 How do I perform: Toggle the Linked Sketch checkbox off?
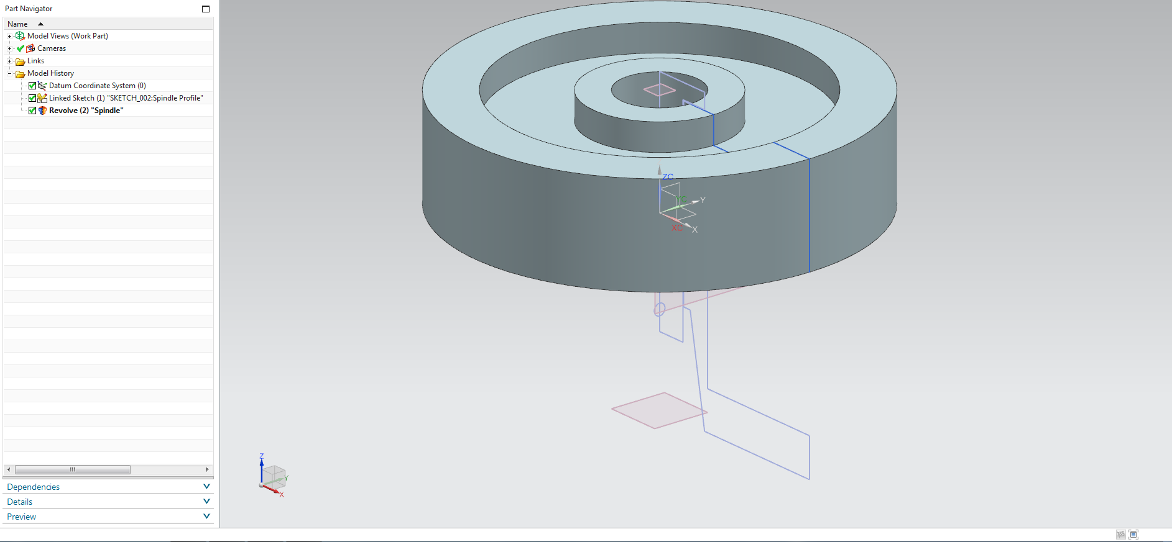[32, 98]
